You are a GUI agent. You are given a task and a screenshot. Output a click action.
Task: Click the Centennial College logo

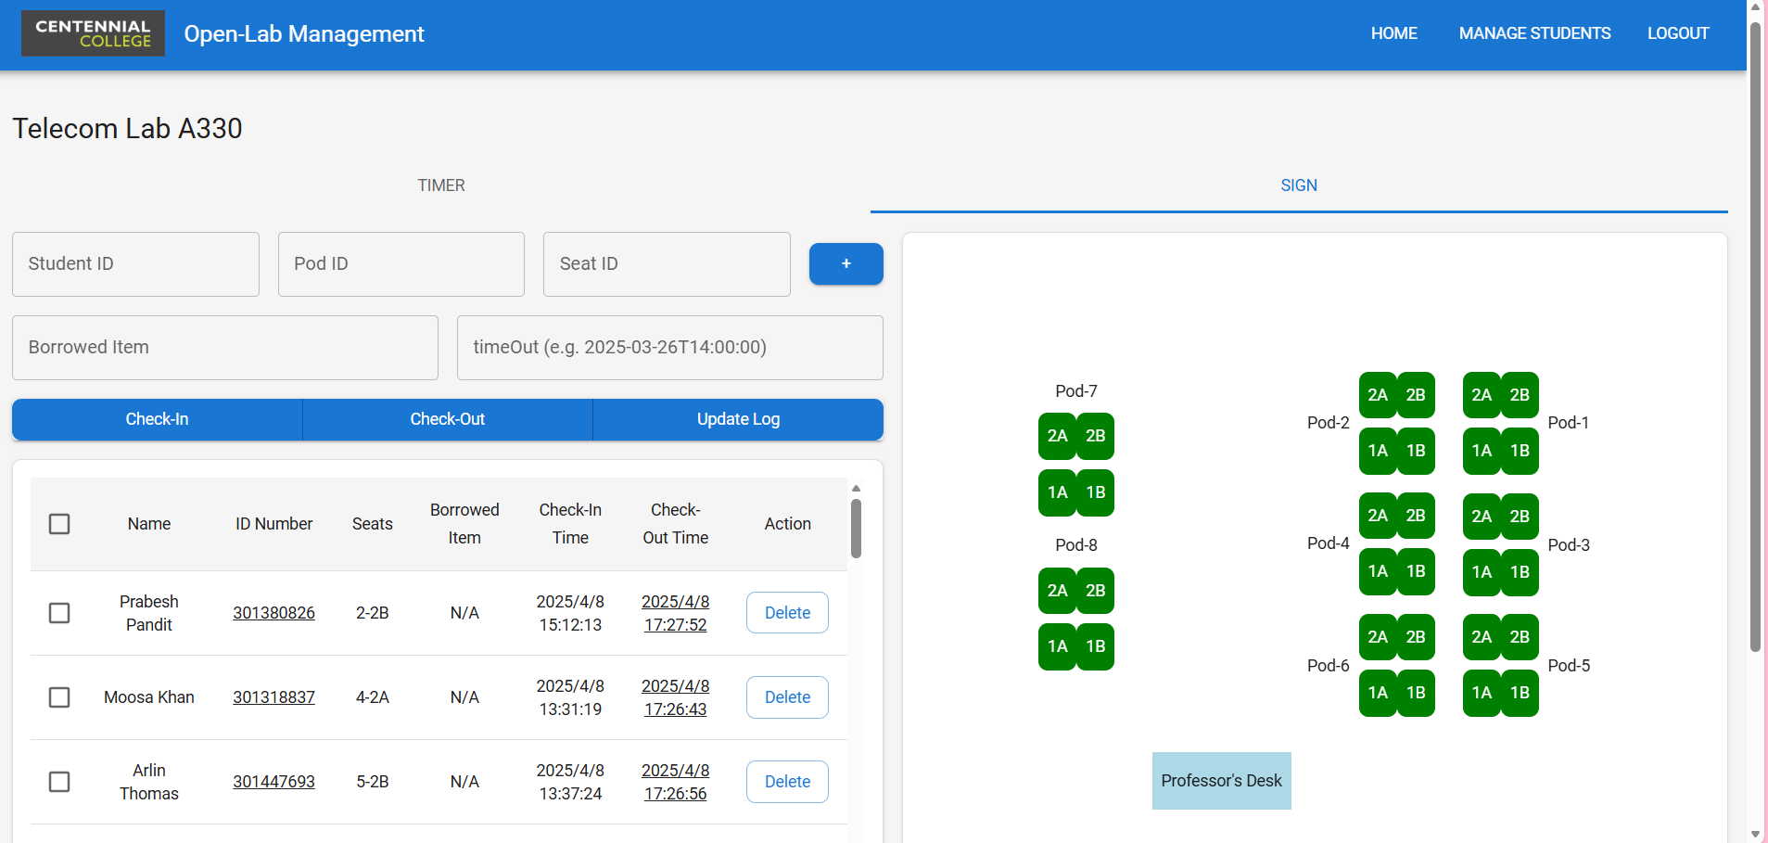(x=92, y=33)
